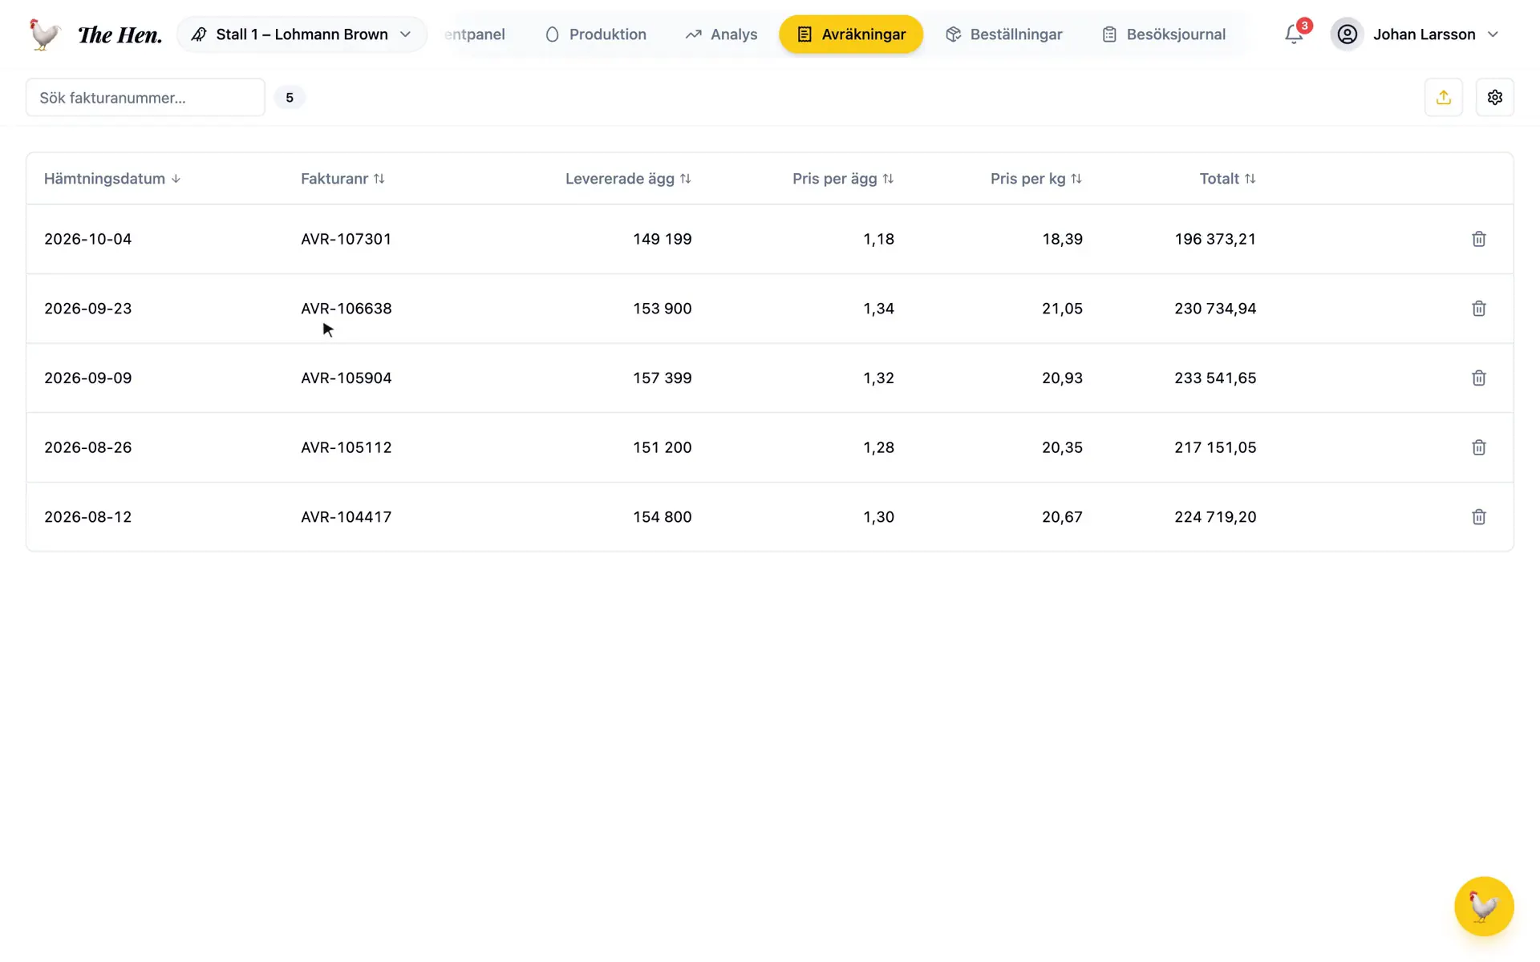Click the user avatar icon
The width and height of the screenshot is (1540, 962).
(1347, 34)
